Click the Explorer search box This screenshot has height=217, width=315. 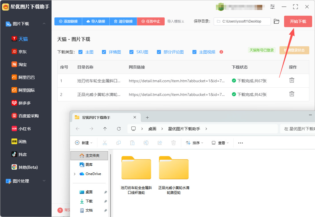coord(297,129)
